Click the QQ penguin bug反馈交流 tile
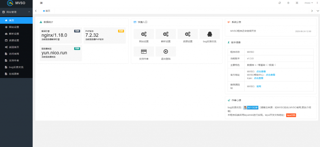 click(x=209, y=36)
